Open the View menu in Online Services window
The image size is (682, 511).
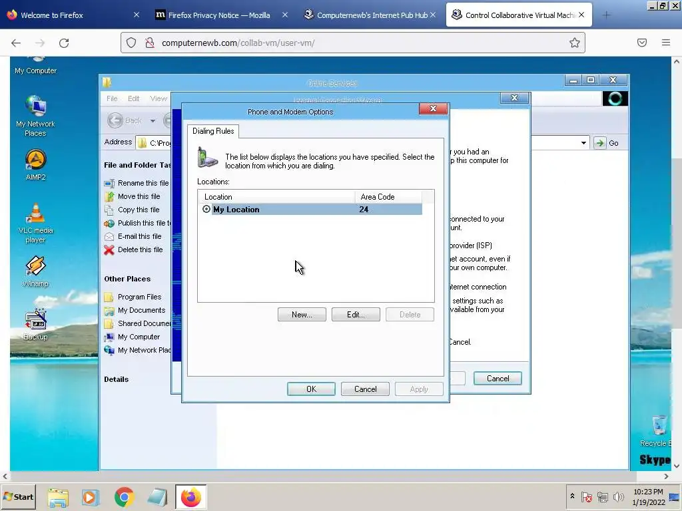point(159,98)
